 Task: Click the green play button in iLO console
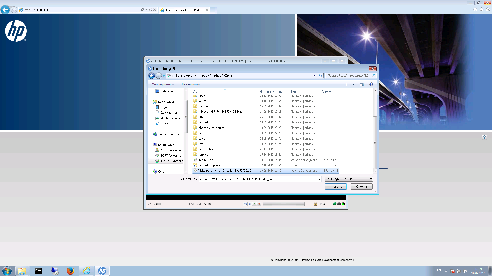(254, 204)
